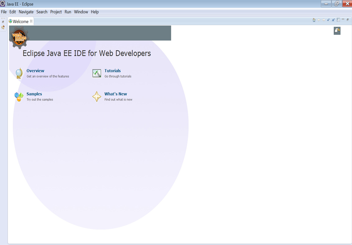352x245 pixels.
Task: Open the Help menu
Action: pos(95,12)
